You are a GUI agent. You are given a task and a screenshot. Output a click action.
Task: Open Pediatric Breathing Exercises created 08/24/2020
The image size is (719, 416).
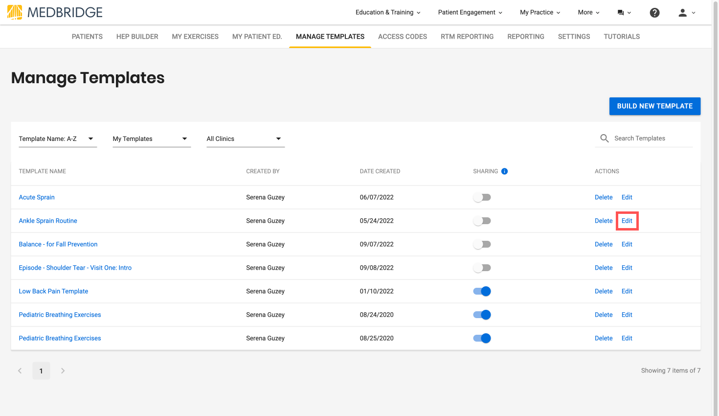point(60,315)
